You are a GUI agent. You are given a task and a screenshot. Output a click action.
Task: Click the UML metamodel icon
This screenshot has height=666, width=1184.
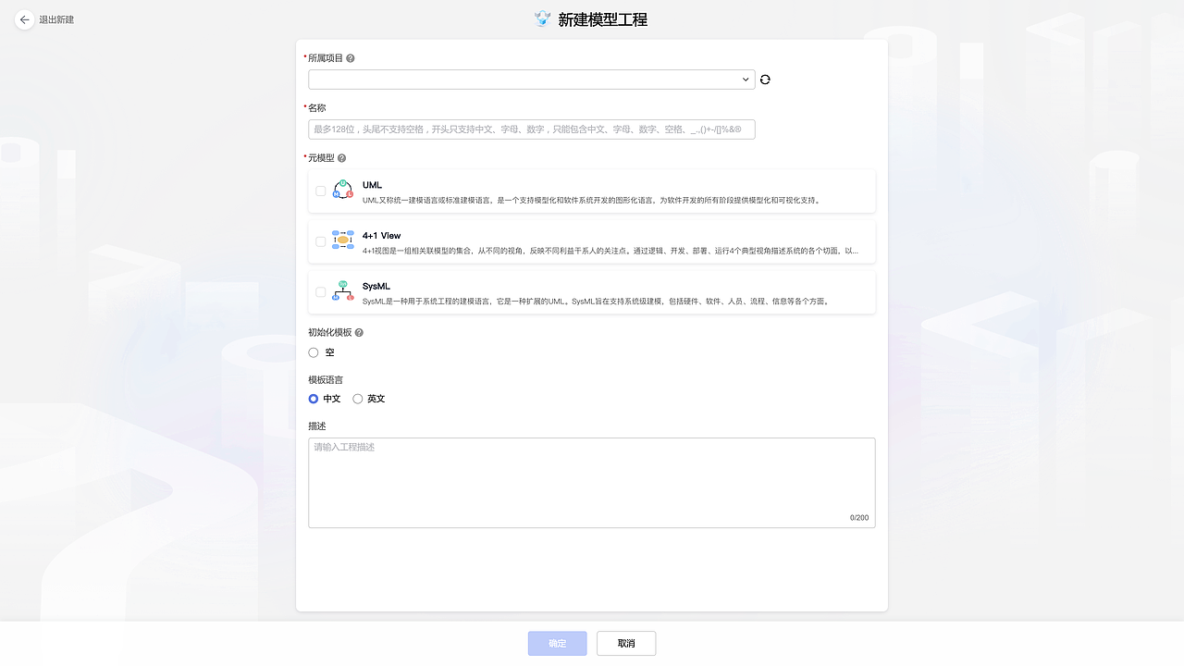click(x=342, y=190)
